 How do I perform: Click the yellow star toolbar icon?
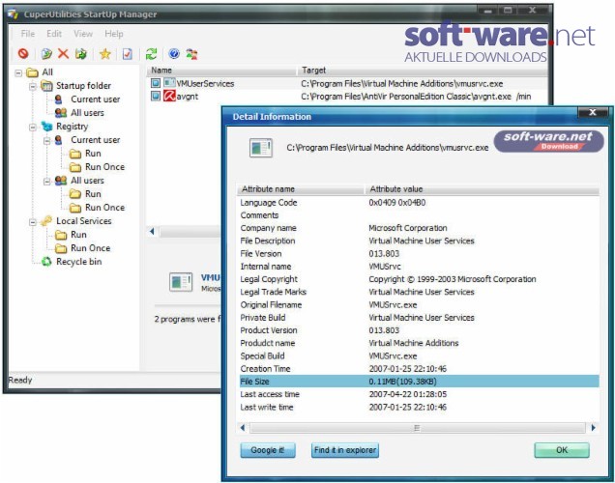tap(104, 53)
